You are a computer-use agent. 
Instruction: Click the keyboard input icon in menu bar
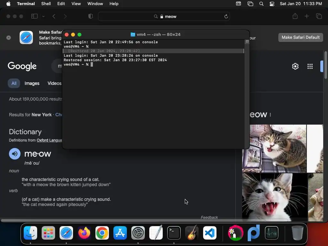pos(238,4)
